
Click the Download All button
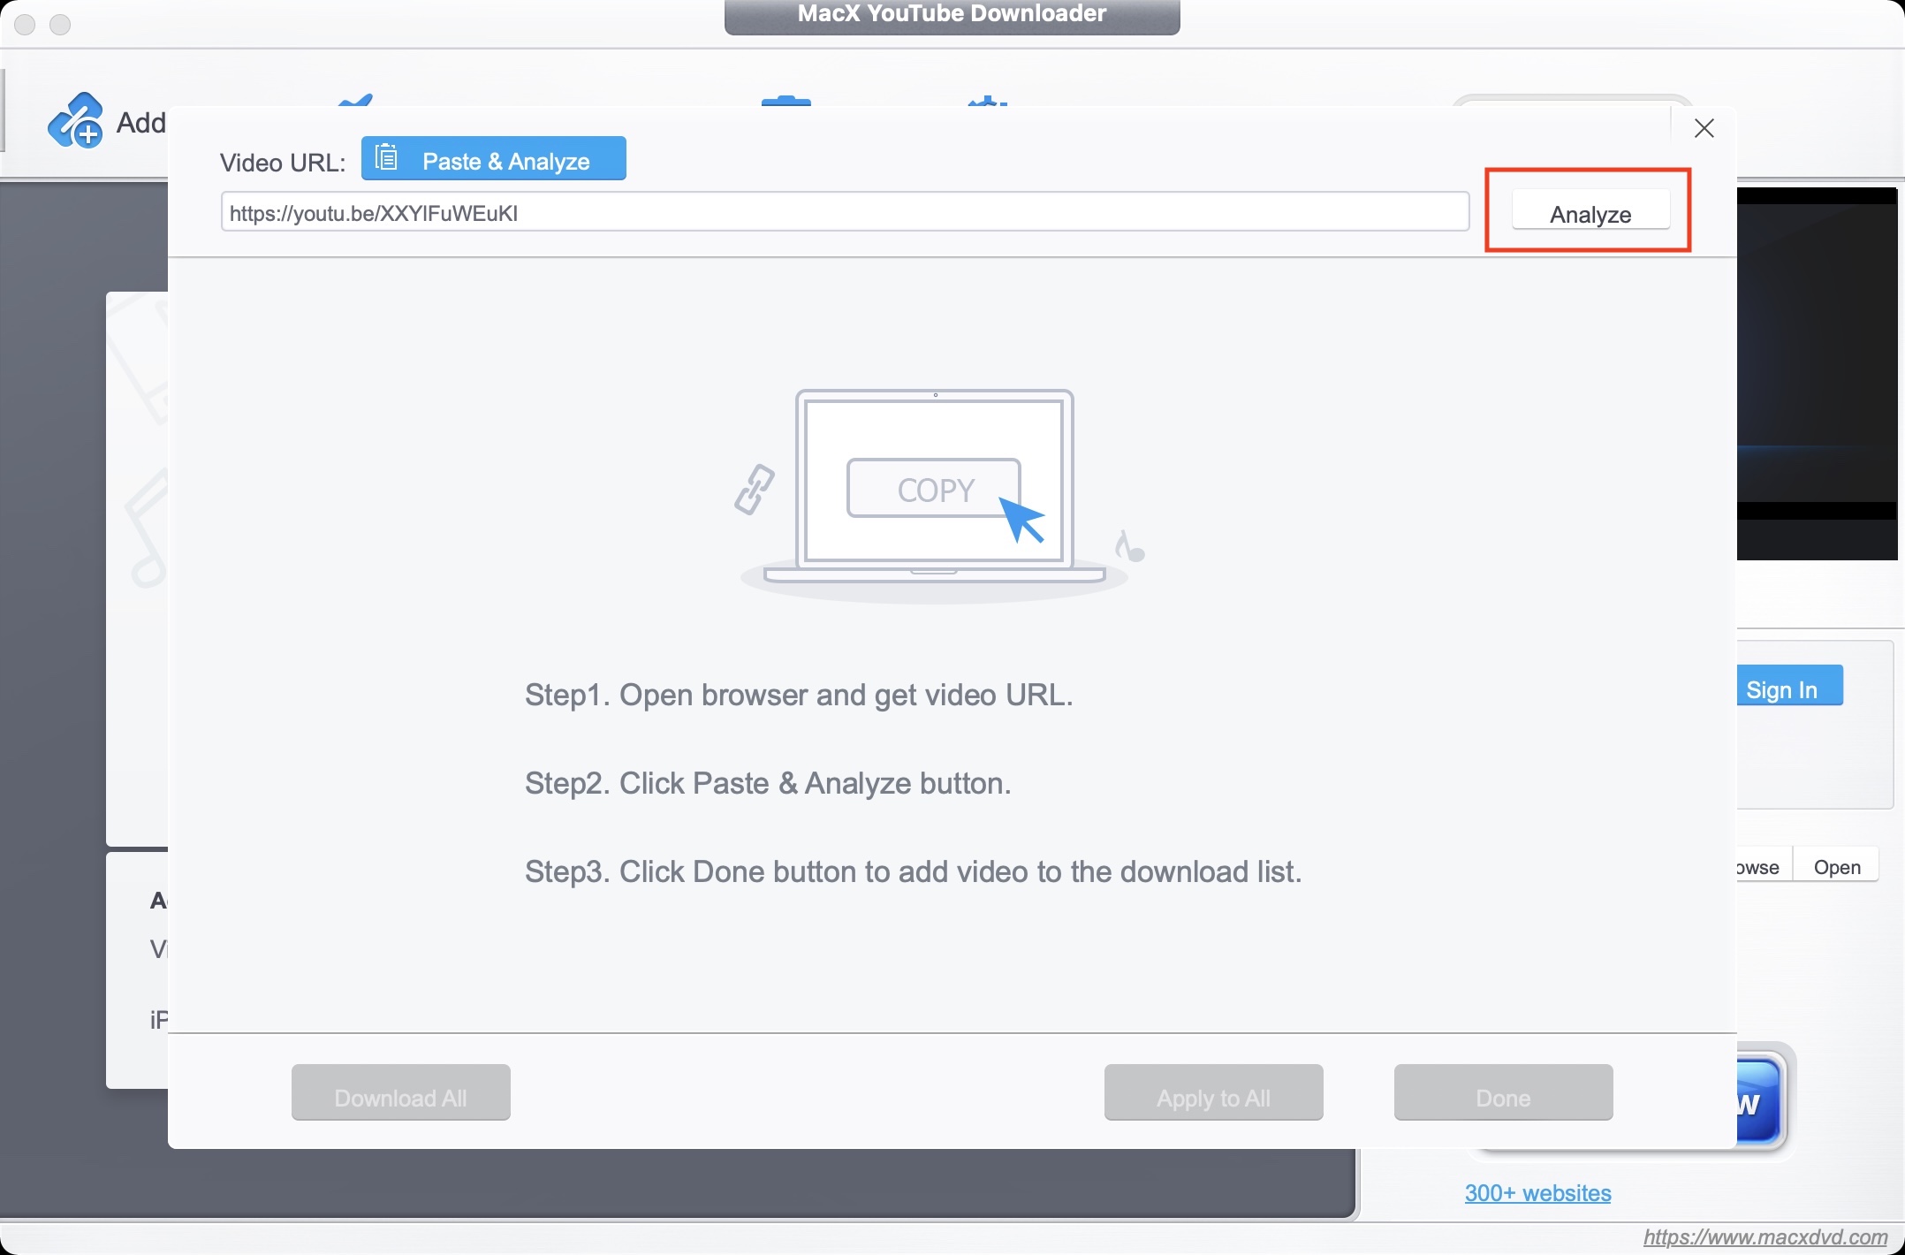pos(400,1096)
